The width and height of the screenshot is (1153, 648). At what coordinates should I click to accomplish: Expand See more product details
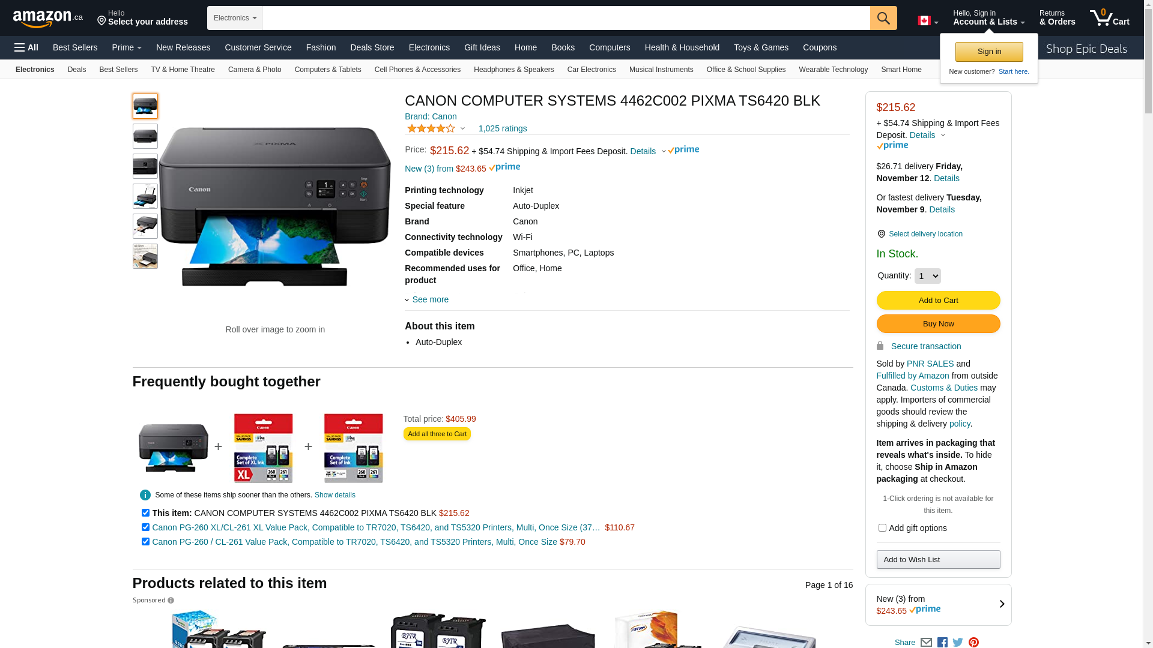pos(429,299)
